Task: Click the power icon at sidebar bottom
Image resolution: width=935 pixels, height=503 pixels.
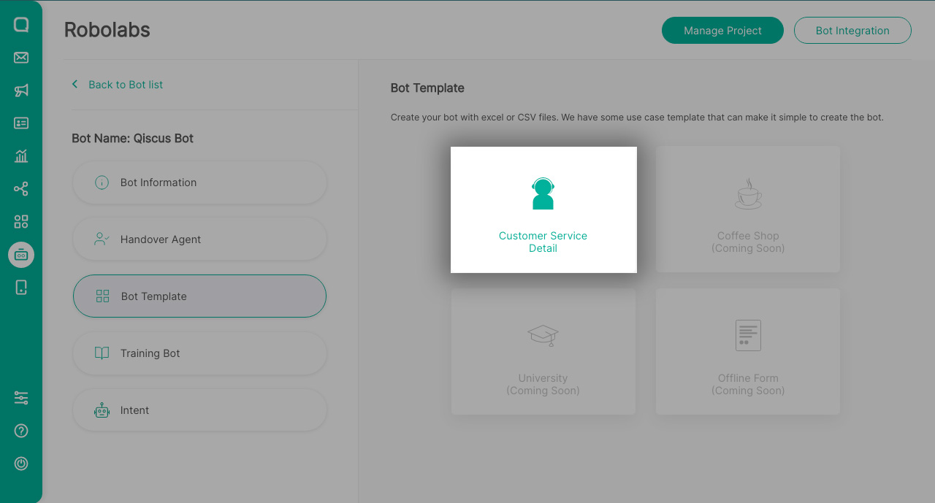Action: (20, 464)
